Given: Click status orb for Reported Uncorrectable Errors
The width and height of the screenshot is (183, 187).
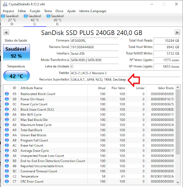Looking at the screenshot, I should 7,166.
